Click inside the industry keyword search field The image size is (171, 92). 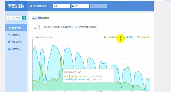14,18
